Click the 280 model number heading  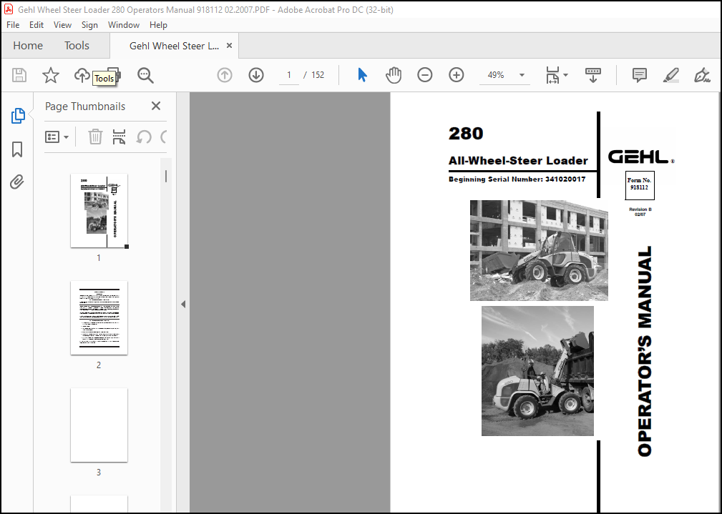[466, 134]
